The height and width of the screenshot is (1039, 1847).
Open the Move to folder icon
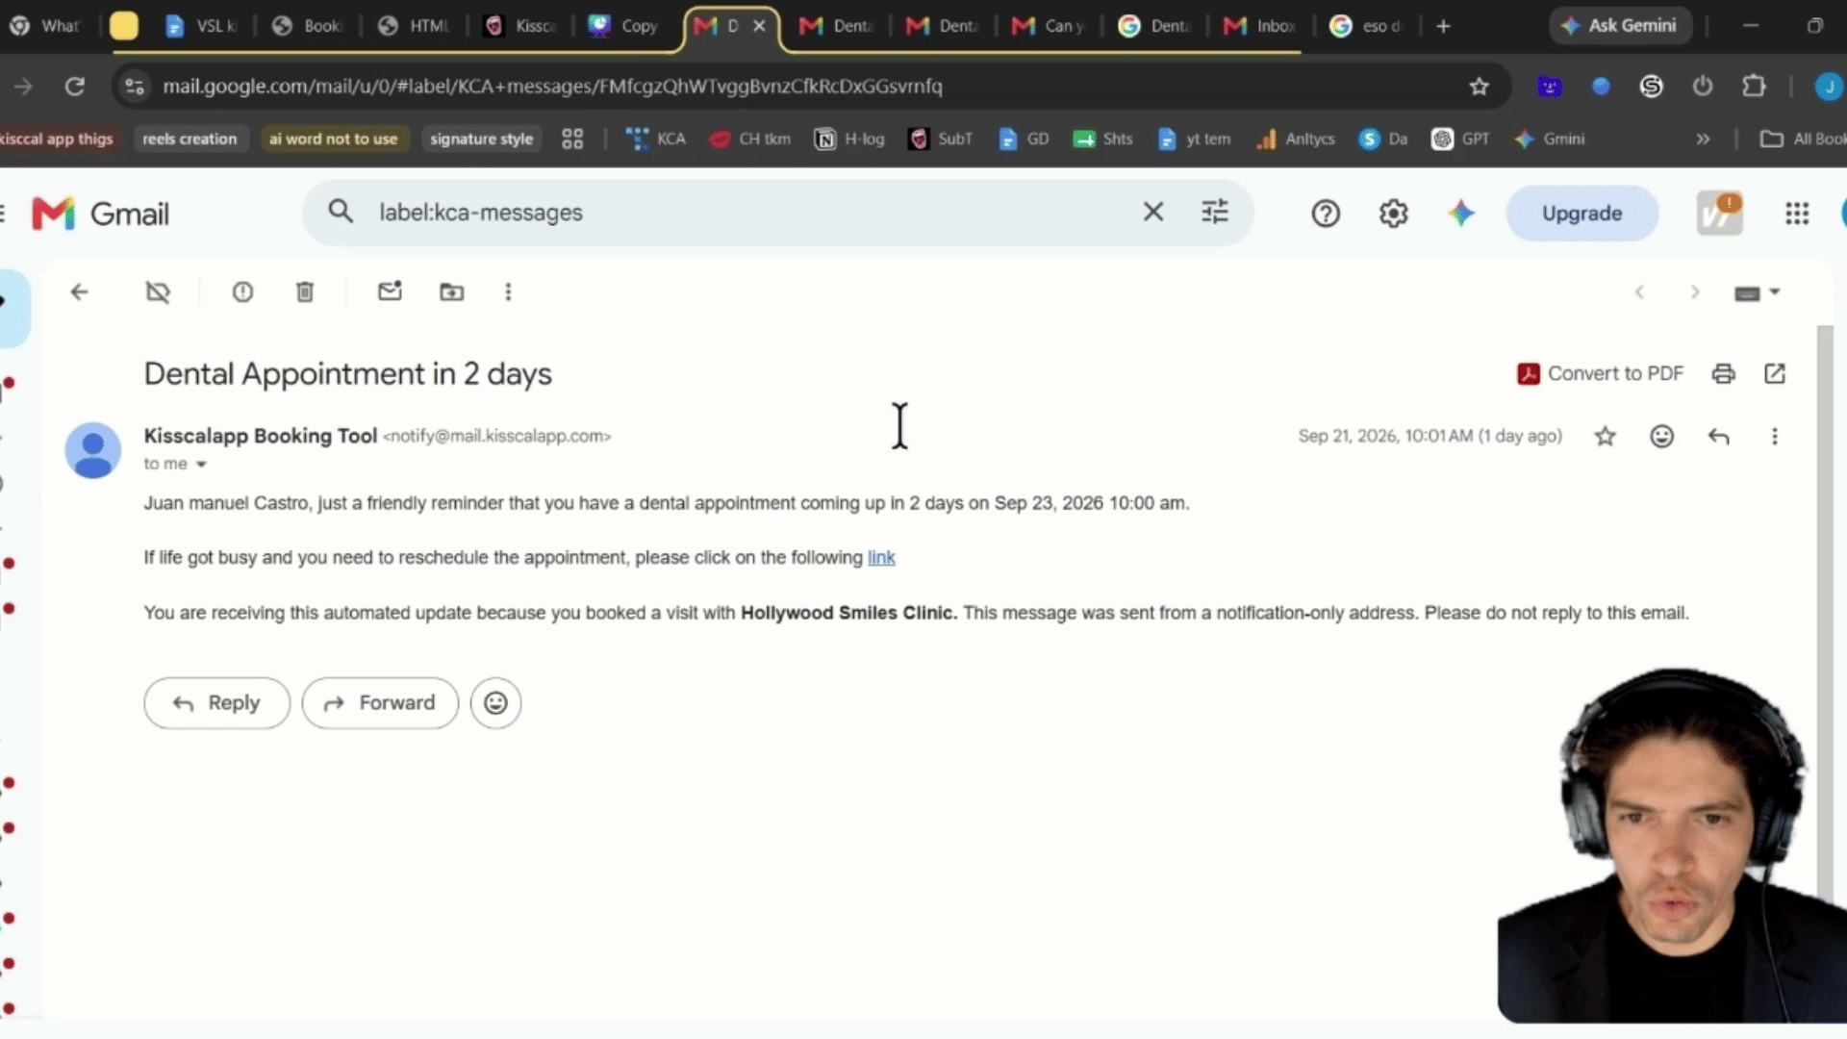pyautogui.click(x=451, y=291)
